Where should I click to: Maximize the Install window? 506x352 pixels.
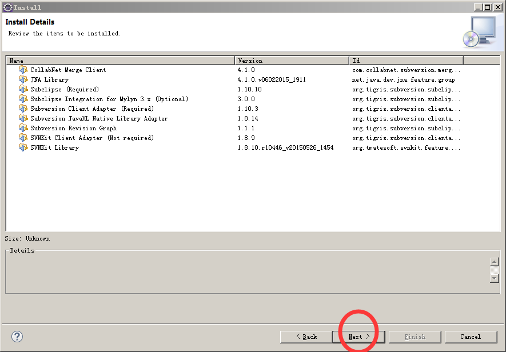point(488,7)
